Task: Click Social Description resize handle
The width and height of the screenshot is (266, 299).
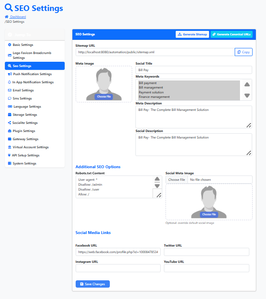Action: pos(249,153)
